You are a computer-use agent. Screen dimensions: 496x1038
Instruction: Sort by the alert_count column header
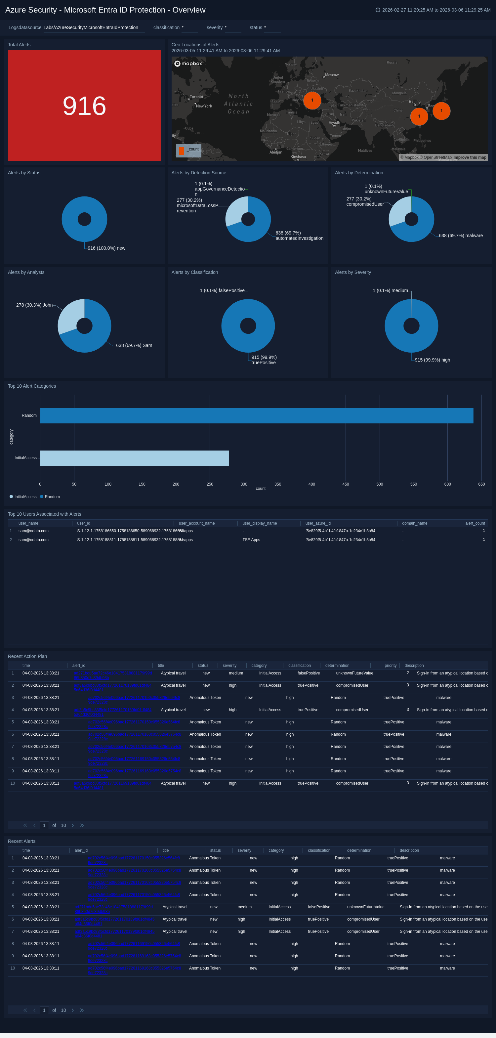click(x=475, y=523)
